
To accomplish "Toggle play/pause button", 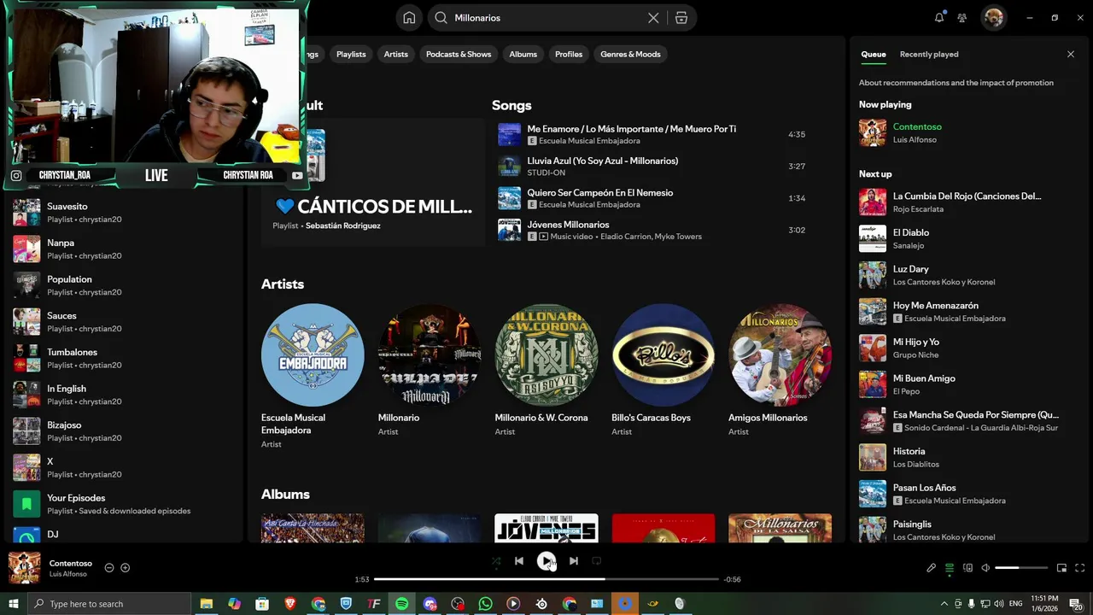I will [x=546, y=561].
